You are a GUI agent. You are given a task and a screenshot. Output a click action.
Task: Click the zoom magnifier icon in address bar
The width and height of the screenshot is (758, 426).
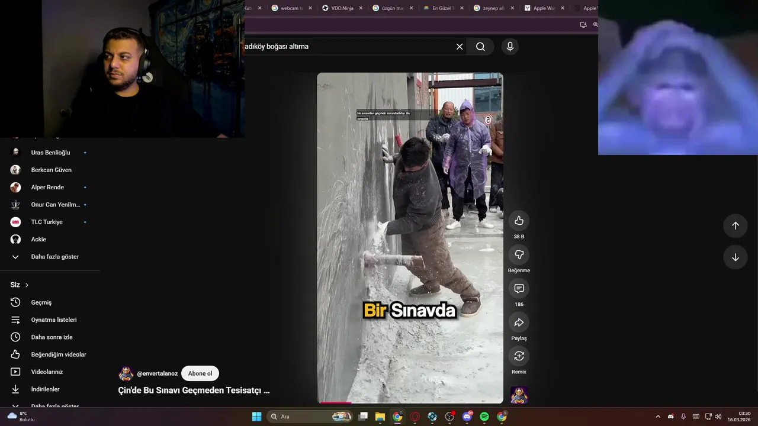click(595, 25)
